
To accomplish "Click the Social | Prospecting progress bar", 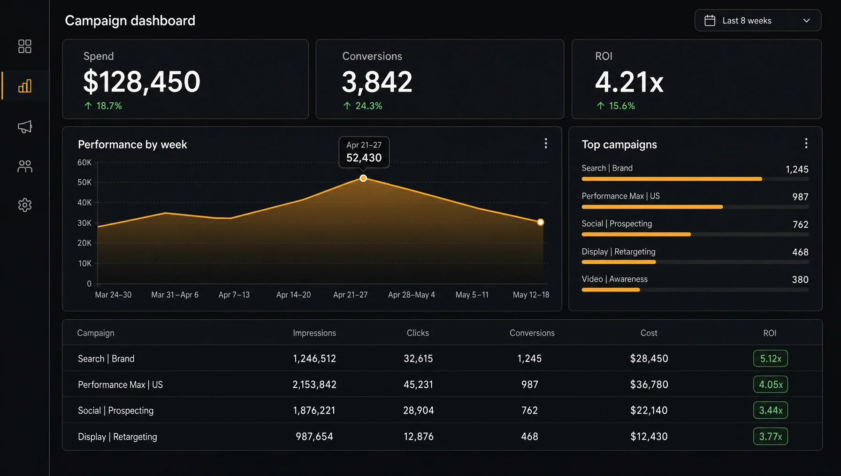I will (x=695, y=234).
